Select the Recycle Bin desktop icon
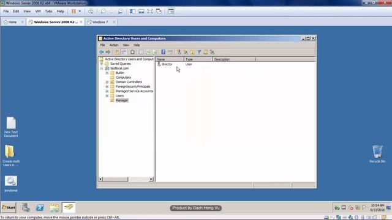Viewport: 392px width, 220px height. pos(377,154)
